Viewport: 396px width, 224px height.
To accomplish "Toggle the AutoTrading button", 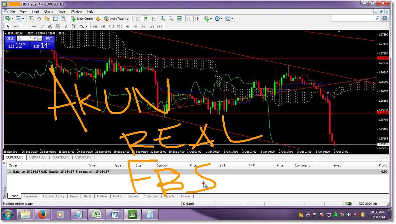I will click(116, 19).
